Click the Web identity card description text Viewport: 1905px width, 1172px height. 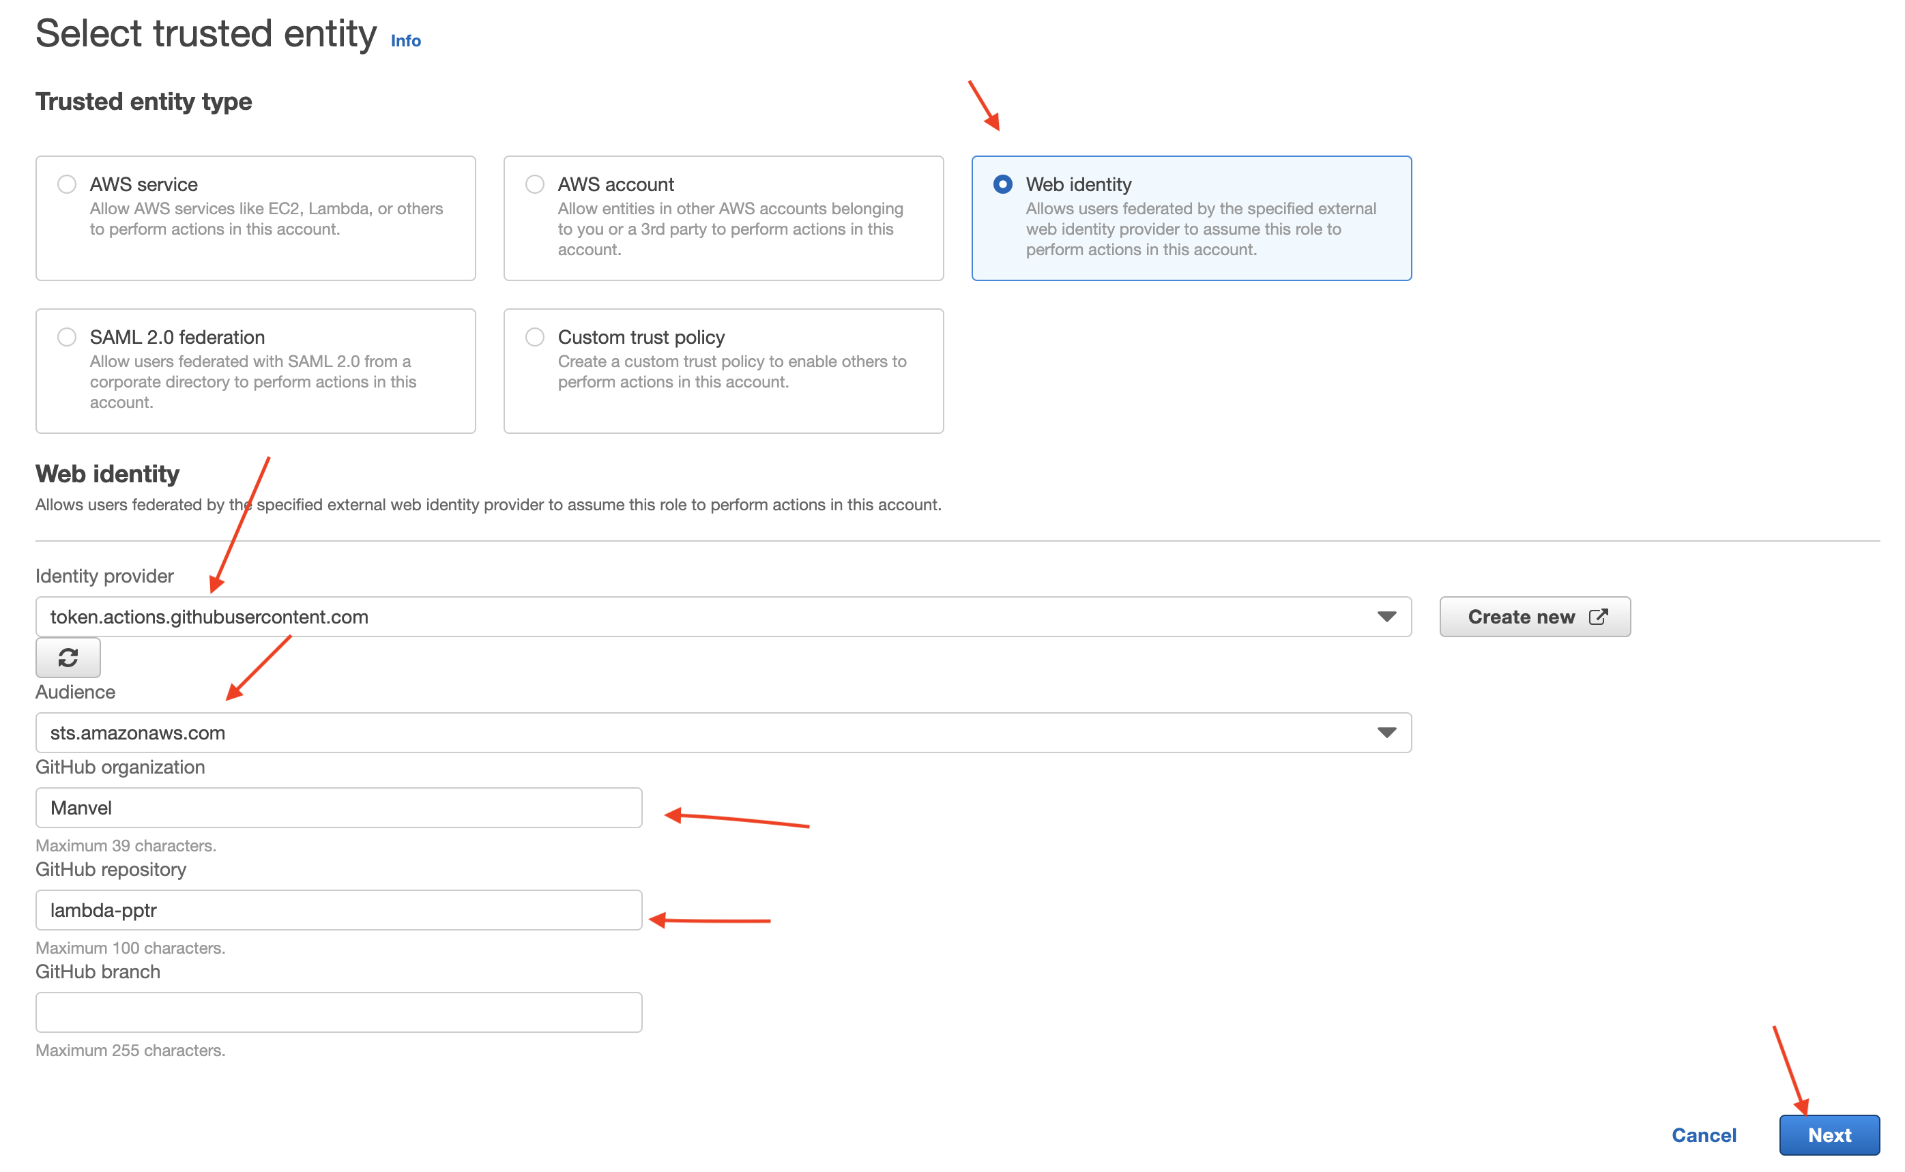pos(1199,229)
